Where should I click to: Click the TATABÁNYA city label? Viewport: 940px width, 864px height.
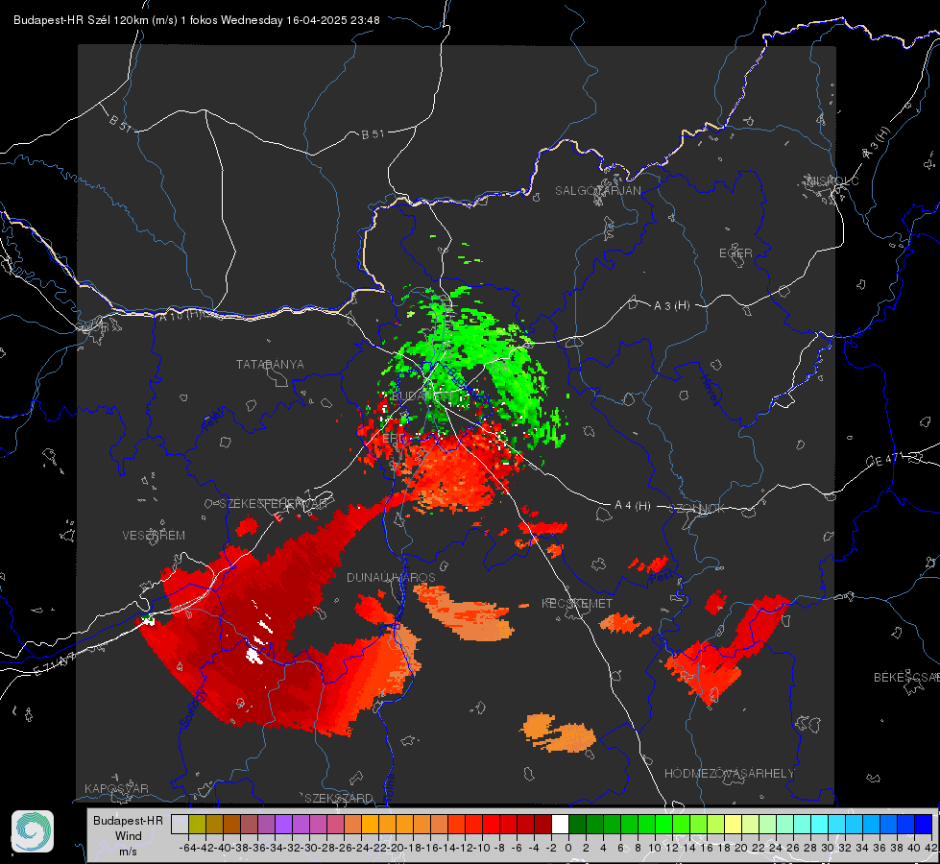pyautogui.click(x=270, y=364)
